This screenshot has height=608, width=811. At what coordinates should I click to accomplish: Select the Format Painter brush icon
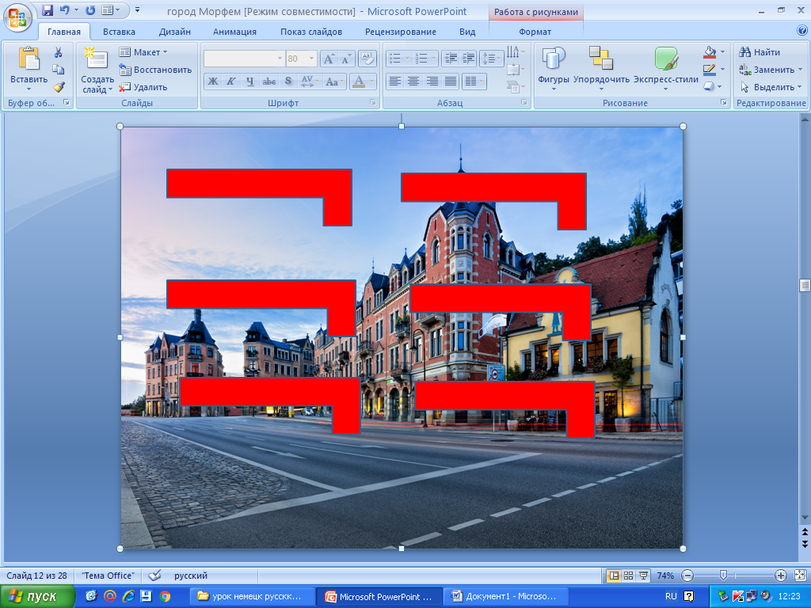pos(58,87)
